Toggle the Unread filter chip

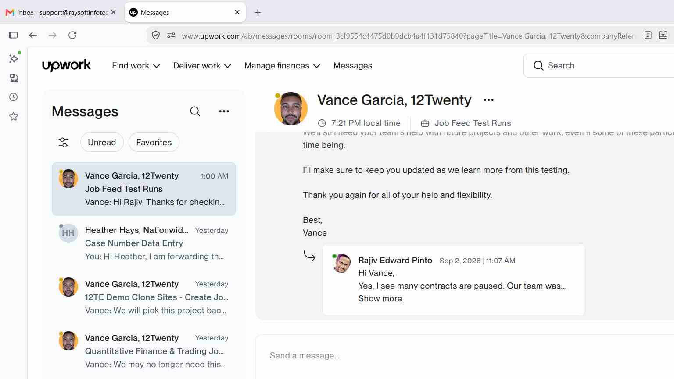(102, 143)
